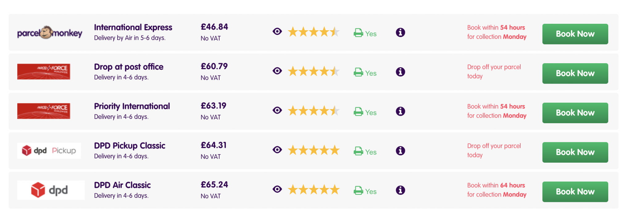This screenshot has height=221, width=632.
Task: Book Now for £60.79 Drop at post office
Action: tap(575, 73)
